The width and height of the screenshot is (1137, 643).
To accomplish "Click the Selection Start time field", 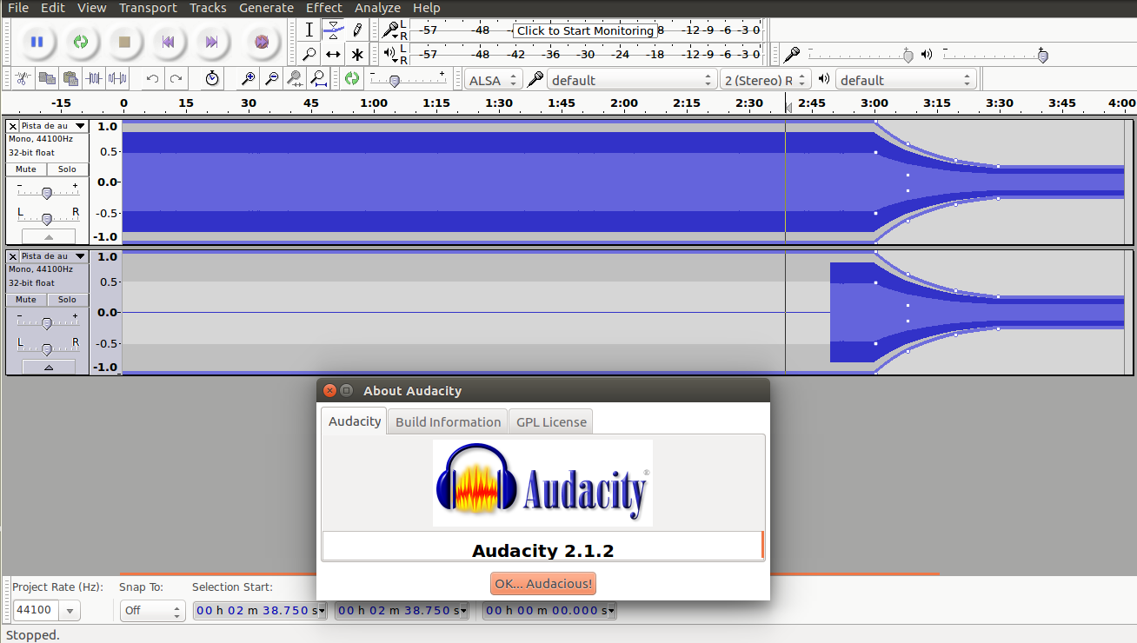I will pyautogui.click(x=255, y=610).
